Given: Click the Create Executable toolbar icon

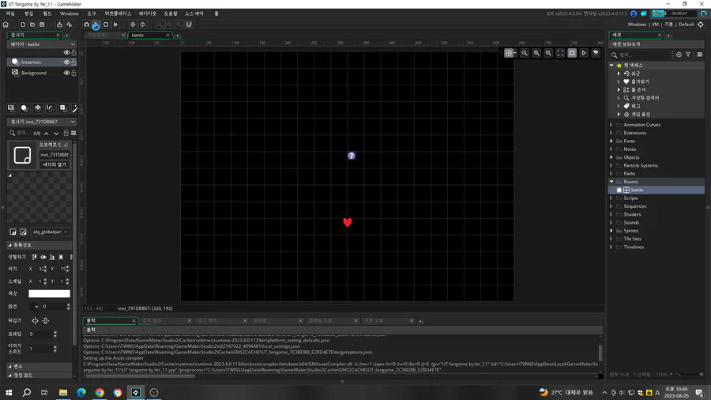Looking at the screenshot, I should tap(59, 25).
